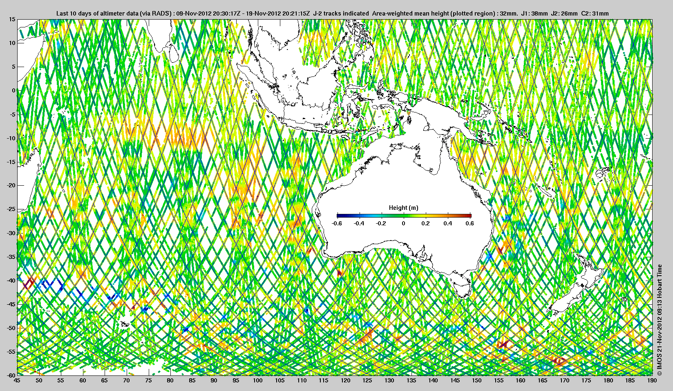Click latitude axis label '5'
This screenshot has height=391, width=673.
(13, 67)
